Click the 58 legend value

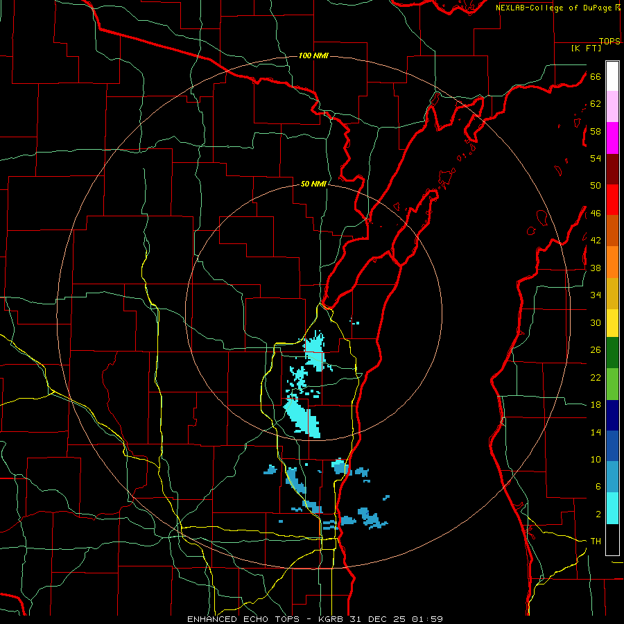596,131
